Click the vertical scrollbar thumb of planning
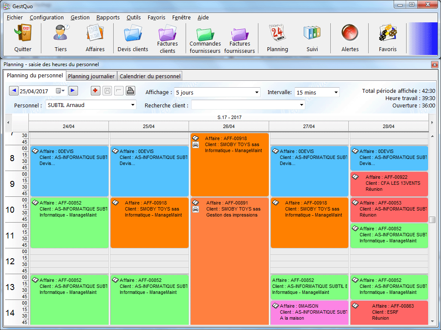This screenshot has height=330, width=441. [432, 220]
